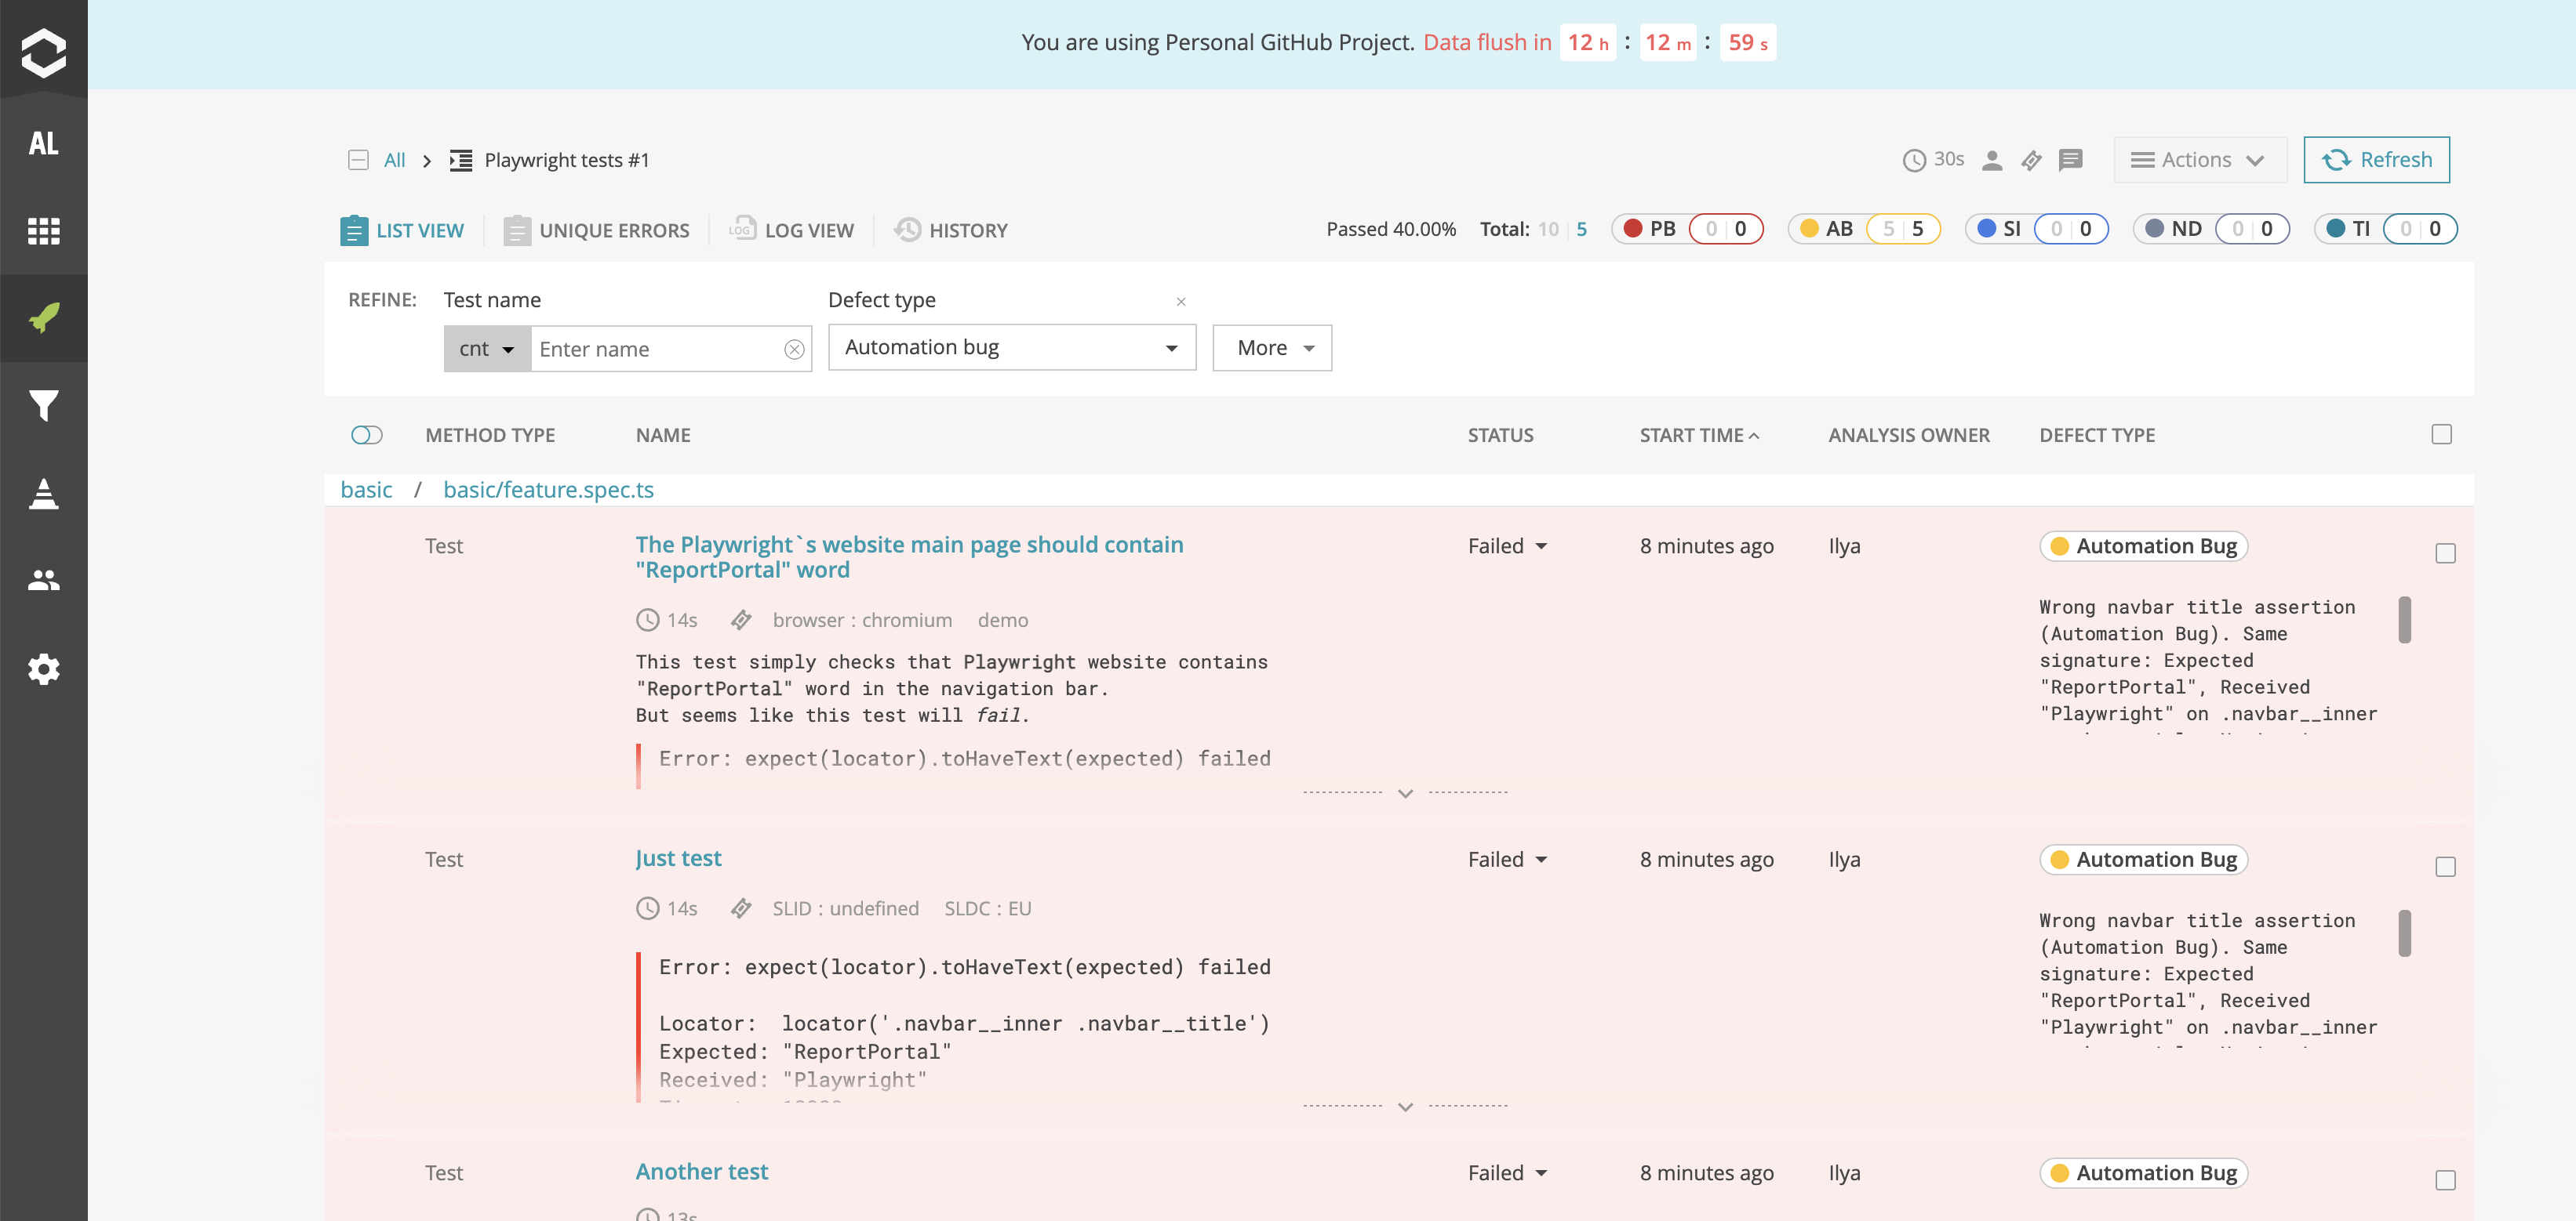This screenshot has width=2576, height=1221.
Task: Click the clock icon showing 14s for Just test
Action: pos(648,908)
